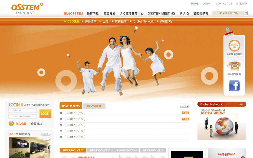Viewport: 253px width, 158px height.
Task: Open the 最新消息 menu
Action: 93,14
